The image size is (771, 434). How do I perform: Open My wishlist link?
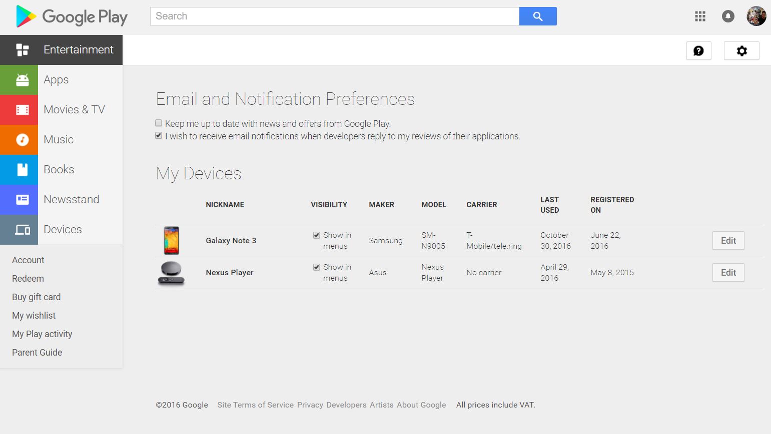coord(34,316)
